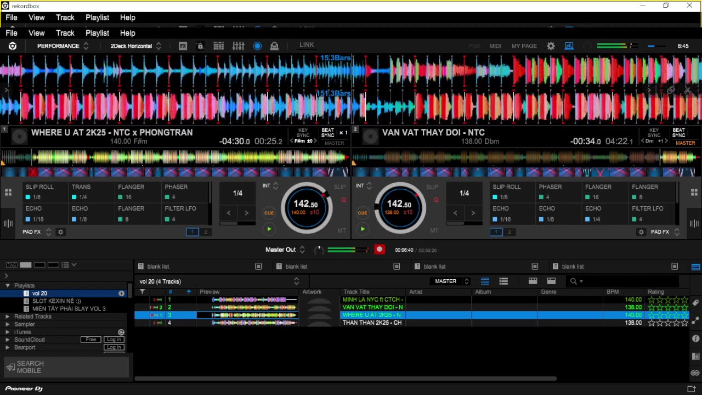Open the vol 20 (4 Tracks) list selector
The height and width of the screenshot is (395, 702).
(x=219, y=281)
